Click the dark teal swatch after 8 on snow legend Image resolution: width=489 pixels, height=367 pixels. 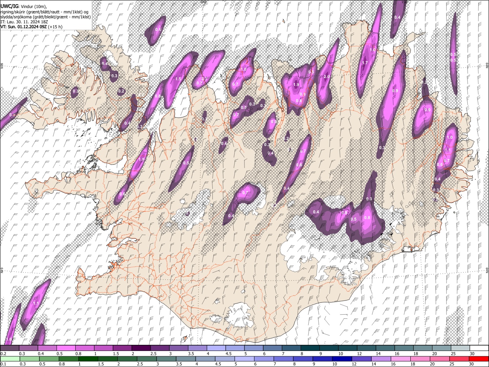tap(310, 348)
